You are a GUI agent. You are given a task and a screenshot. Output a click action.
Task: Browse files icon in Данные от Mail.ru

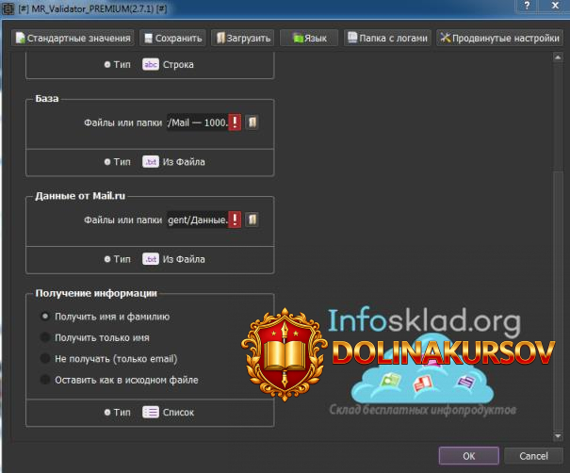click(x=252, y=220)
